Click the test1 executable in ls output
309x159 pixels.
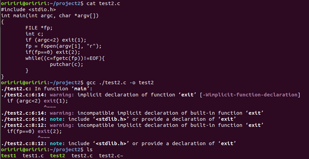8,156
